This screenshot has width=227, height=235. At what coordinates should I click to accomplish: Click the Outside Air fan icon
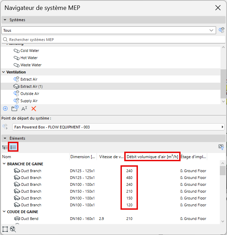pos(16,94)
